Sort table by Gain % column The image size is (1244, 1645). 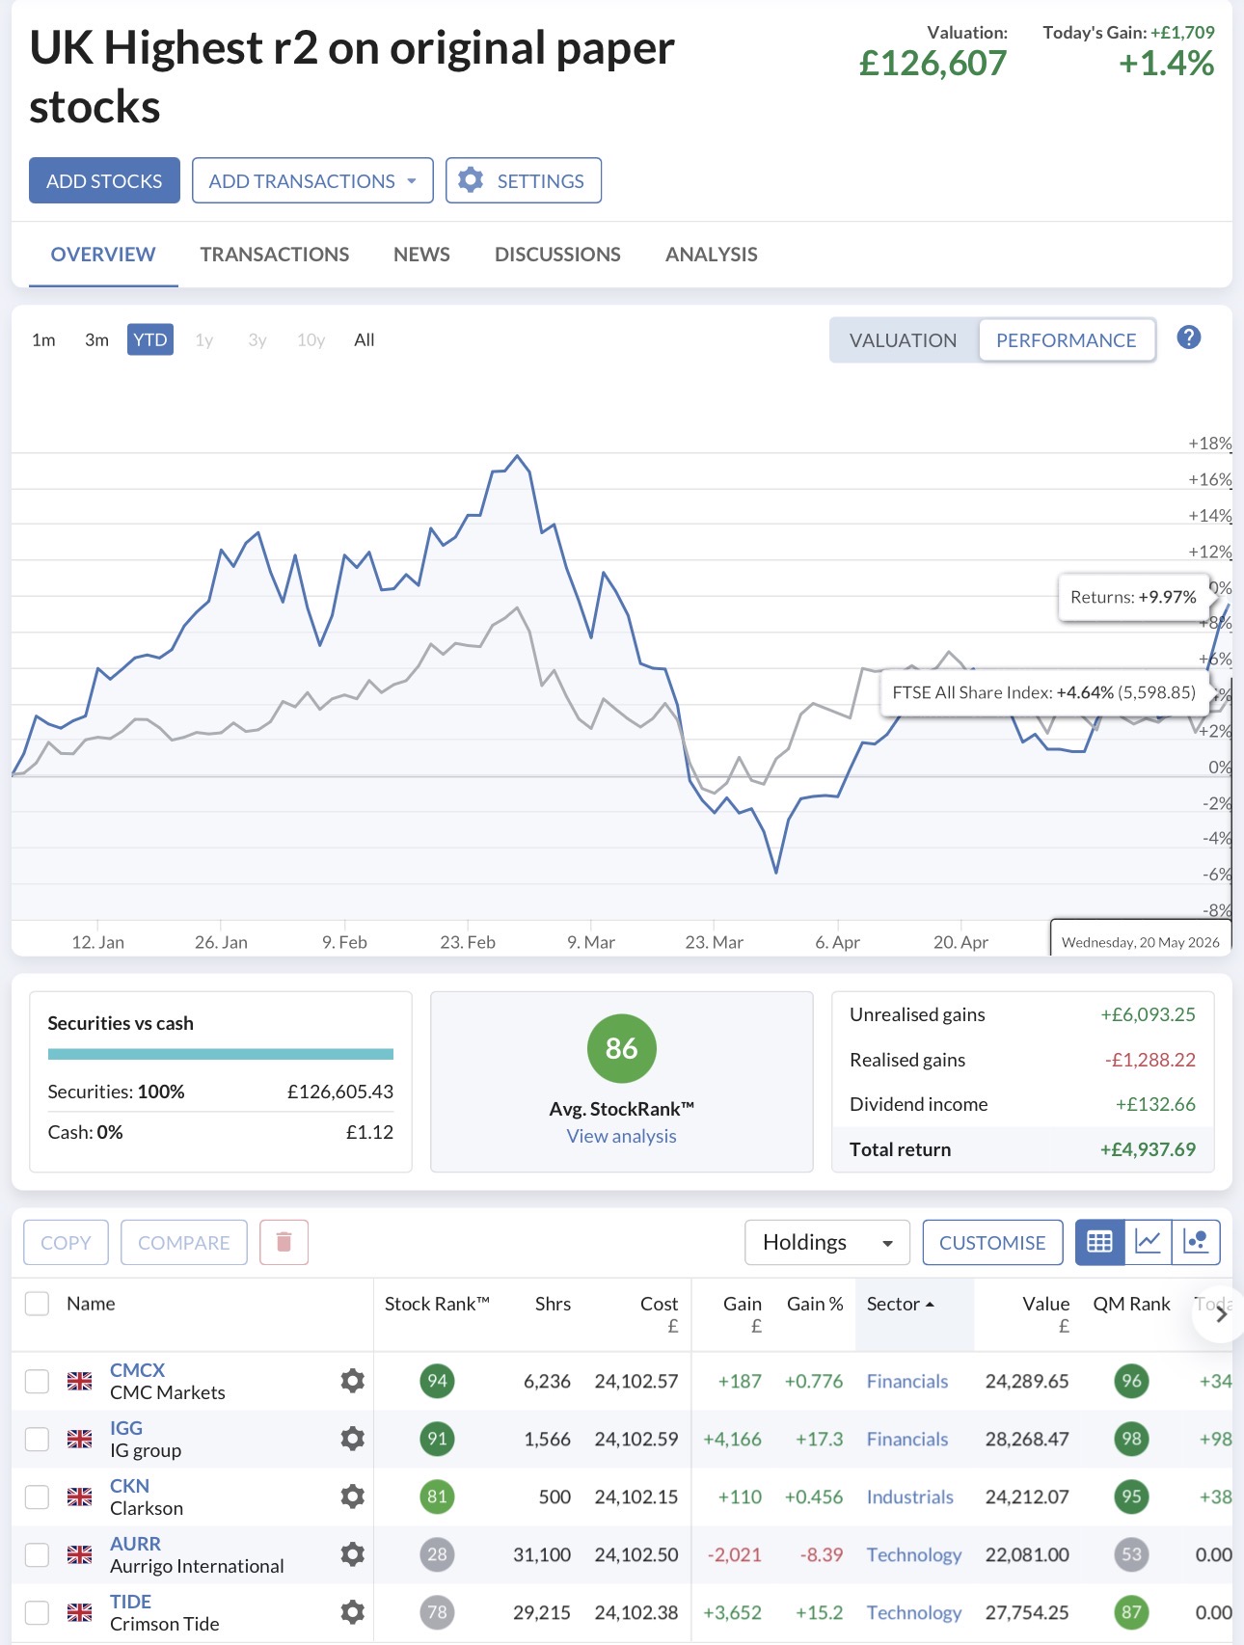tap(815, 1304)
